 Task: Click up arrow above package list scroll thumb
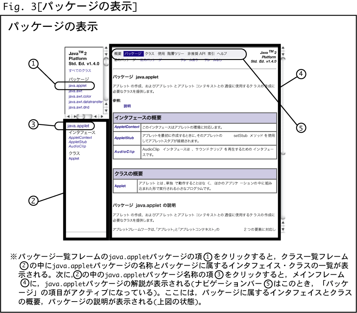[106, 48]
